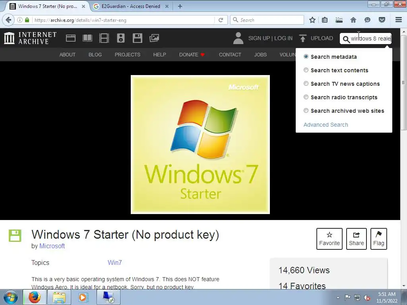Show site information circle icon

[x=20, y=20]
